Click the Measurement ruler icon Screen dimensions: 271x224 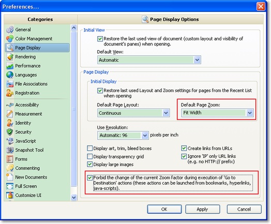pyautogui.click(x=10, y=114)
